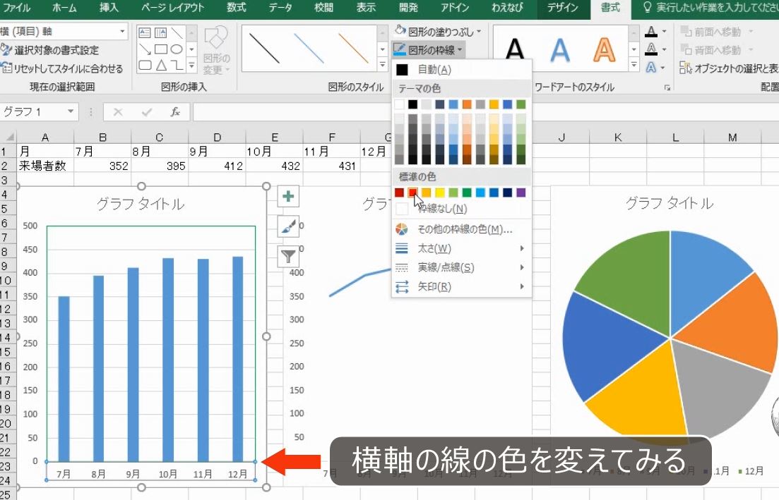The image size is (779, 500).
Task: Pick the black theme color swatch
Action: coord(413,104)
